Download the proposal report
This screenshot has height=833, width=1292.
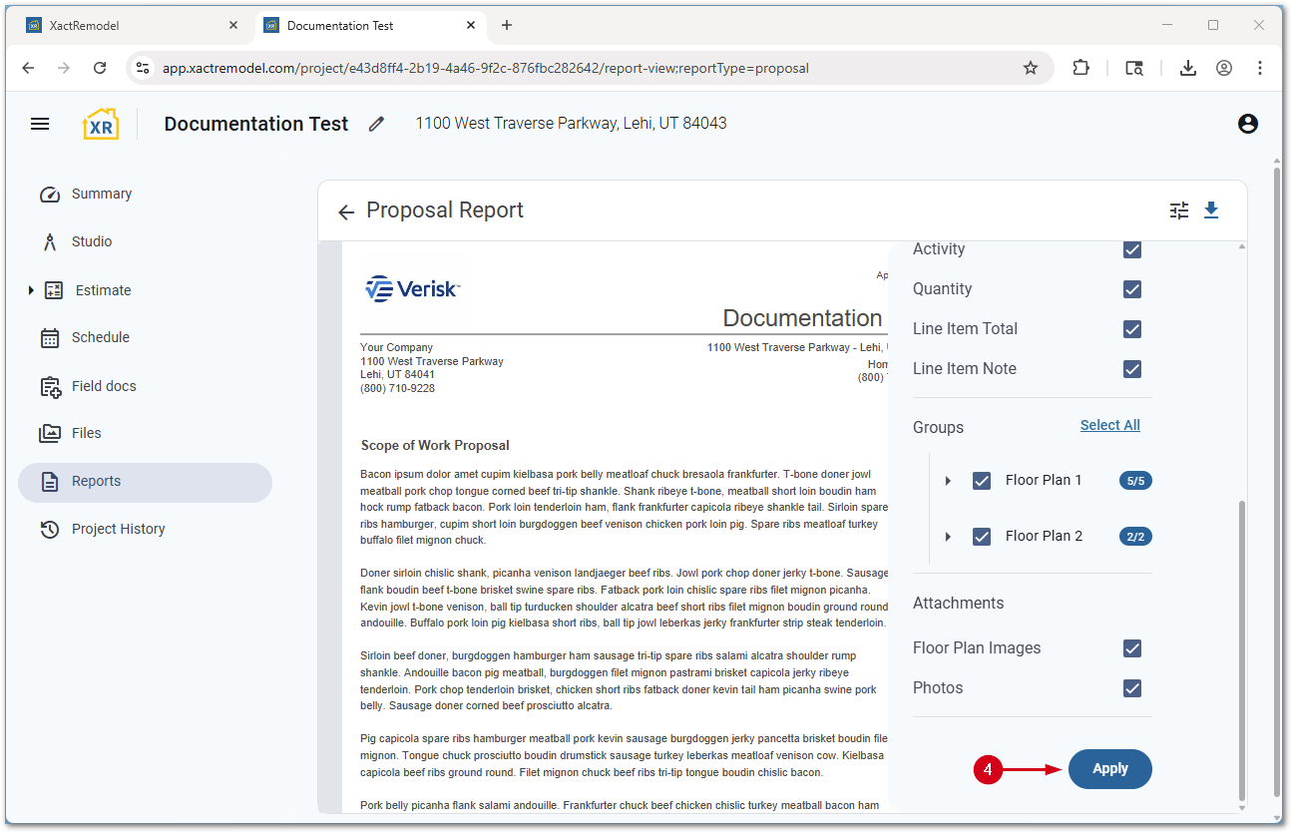pos(1211,210)
